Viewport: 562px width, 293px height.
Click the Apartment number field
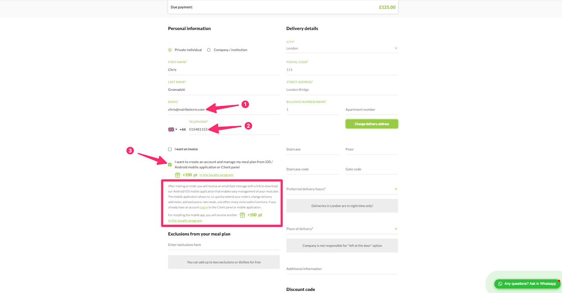coord(371,110)
